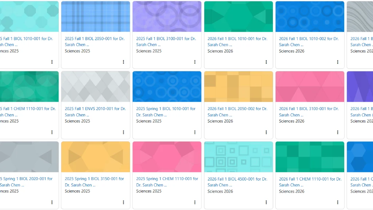Click 'Sciences 2025' under 2025 Fall BIOL 2050-001
This screenshot has height=210, width=373.
(77, 51)
